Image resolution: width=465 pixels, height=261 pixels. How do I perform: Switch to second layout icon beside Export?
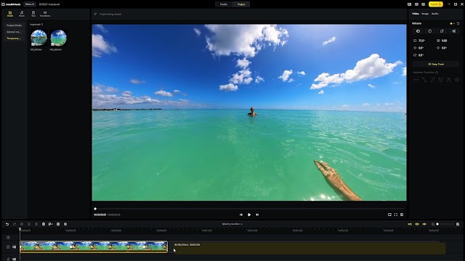[416, 4]
